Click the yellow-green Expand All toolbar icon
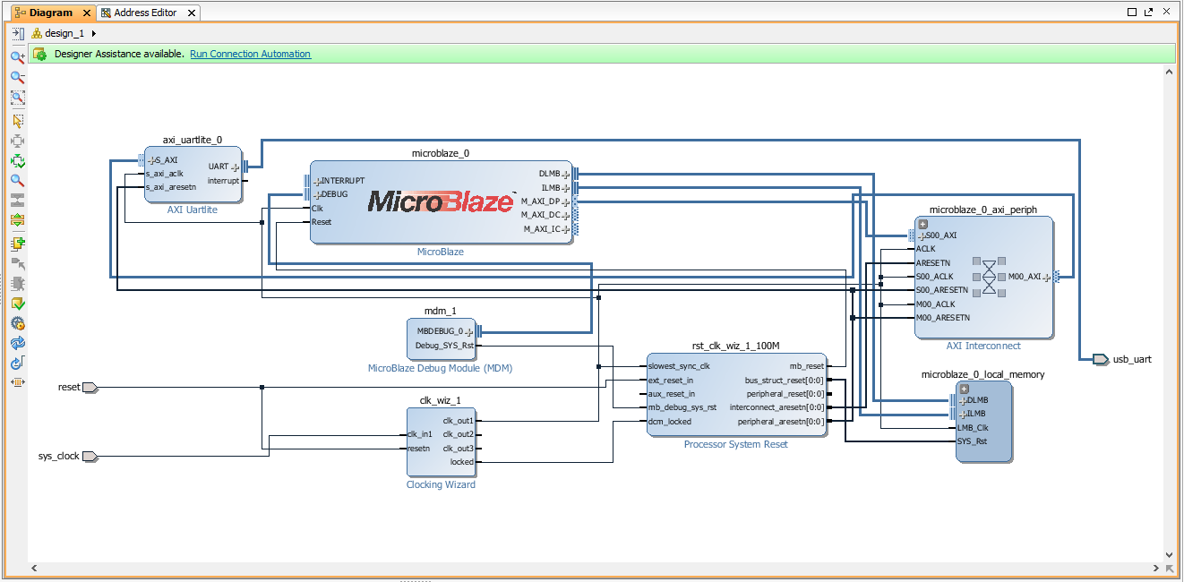Screen dimensions: 1184x582 (17, 219)
